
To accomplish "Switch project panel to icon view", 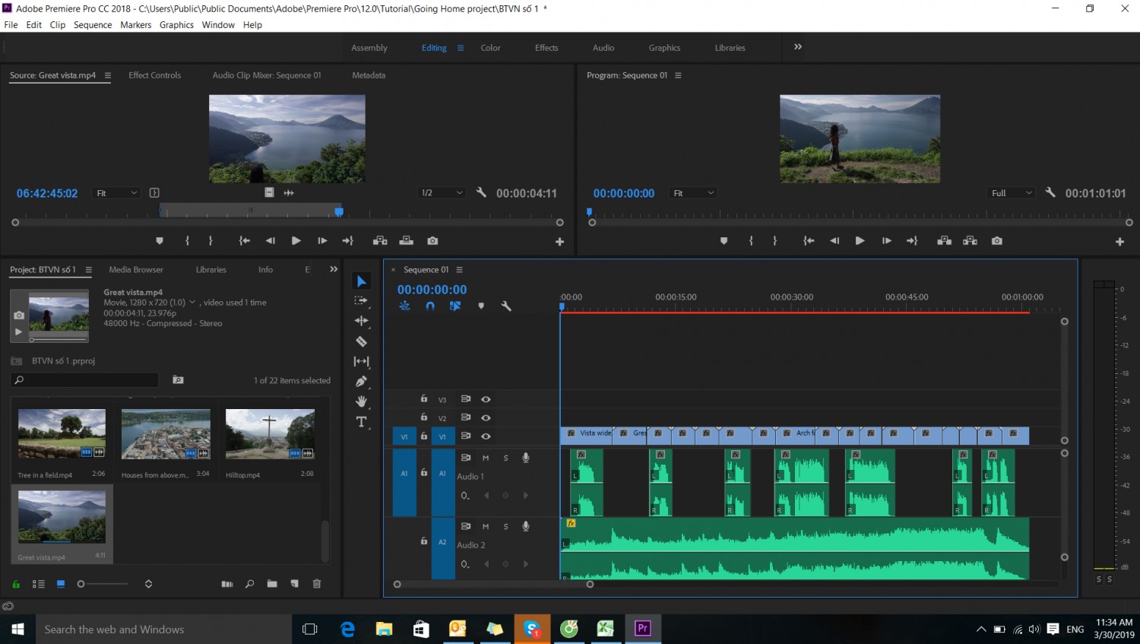I will (61, 584).
